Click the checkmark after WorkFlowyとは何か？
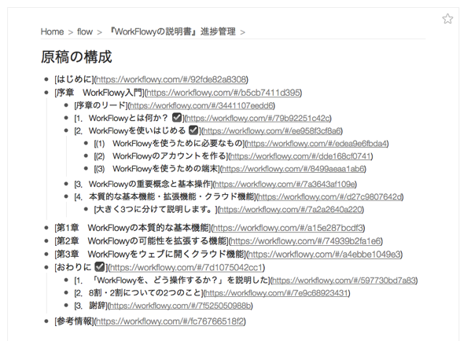471x341 pixels. [177, 118]
